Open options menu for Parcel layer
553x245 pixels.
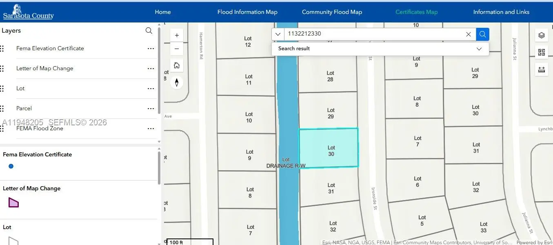tap(151, 109)
